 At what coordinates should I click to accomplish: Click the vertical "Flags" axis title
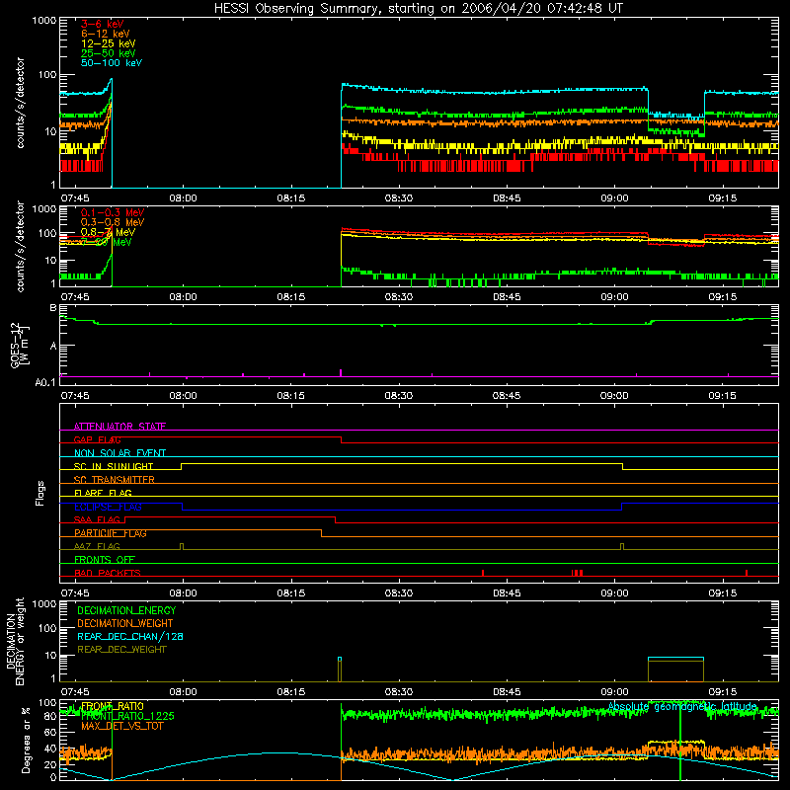pyautogui.click(x=40, y=493)
